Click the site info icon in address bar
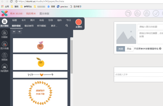The image size is (163, 106). tap(16, 1)
